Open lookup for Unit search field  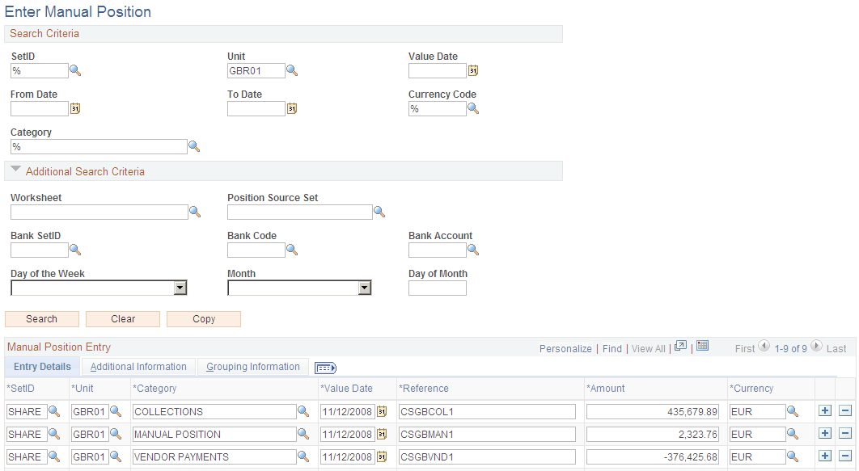292,70
